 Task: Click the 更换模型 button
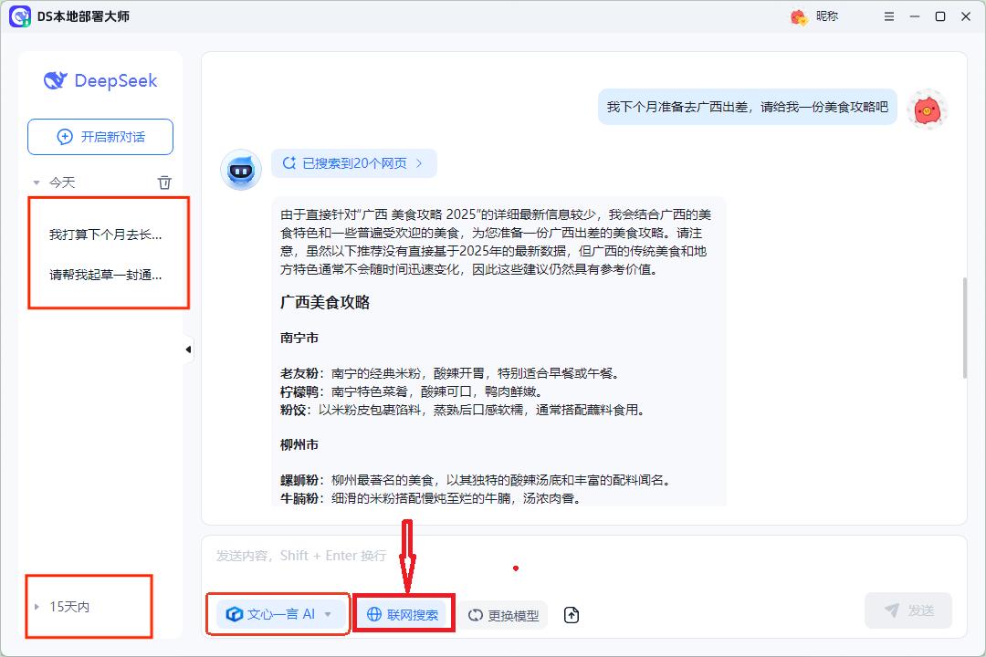503,615
